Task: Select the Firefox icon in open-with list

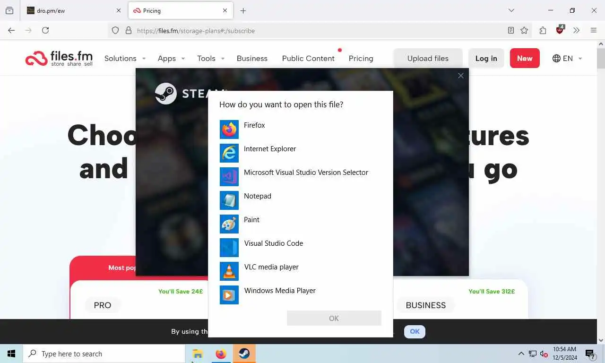Action: 229,130
